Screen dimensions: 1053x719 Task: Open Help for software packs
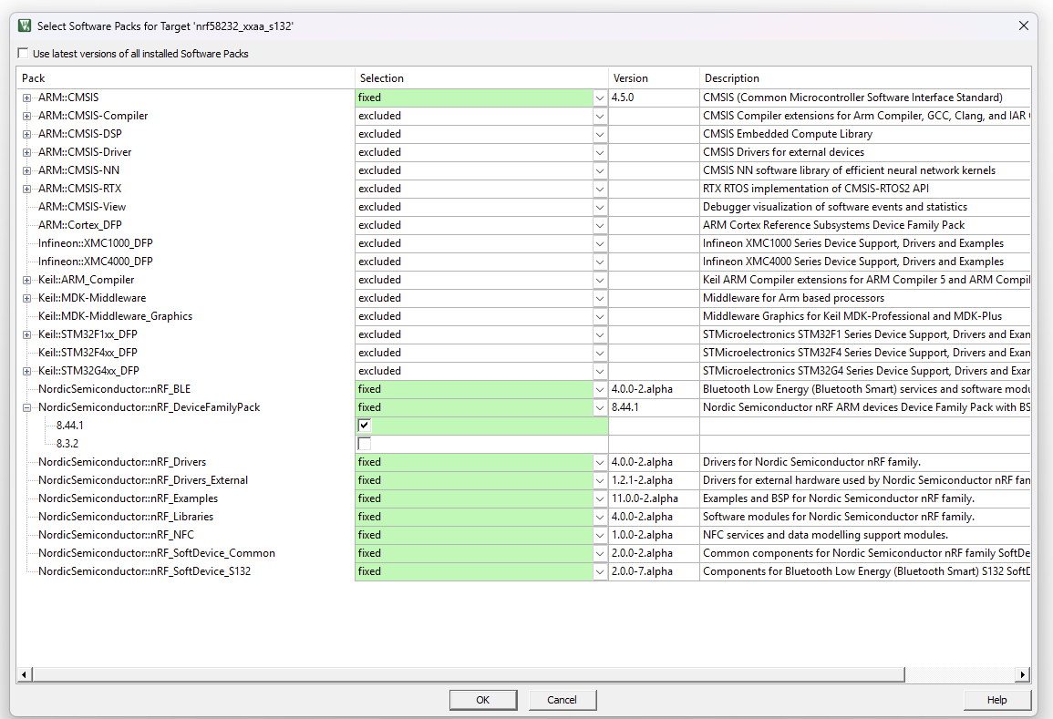tap(996, 700)
